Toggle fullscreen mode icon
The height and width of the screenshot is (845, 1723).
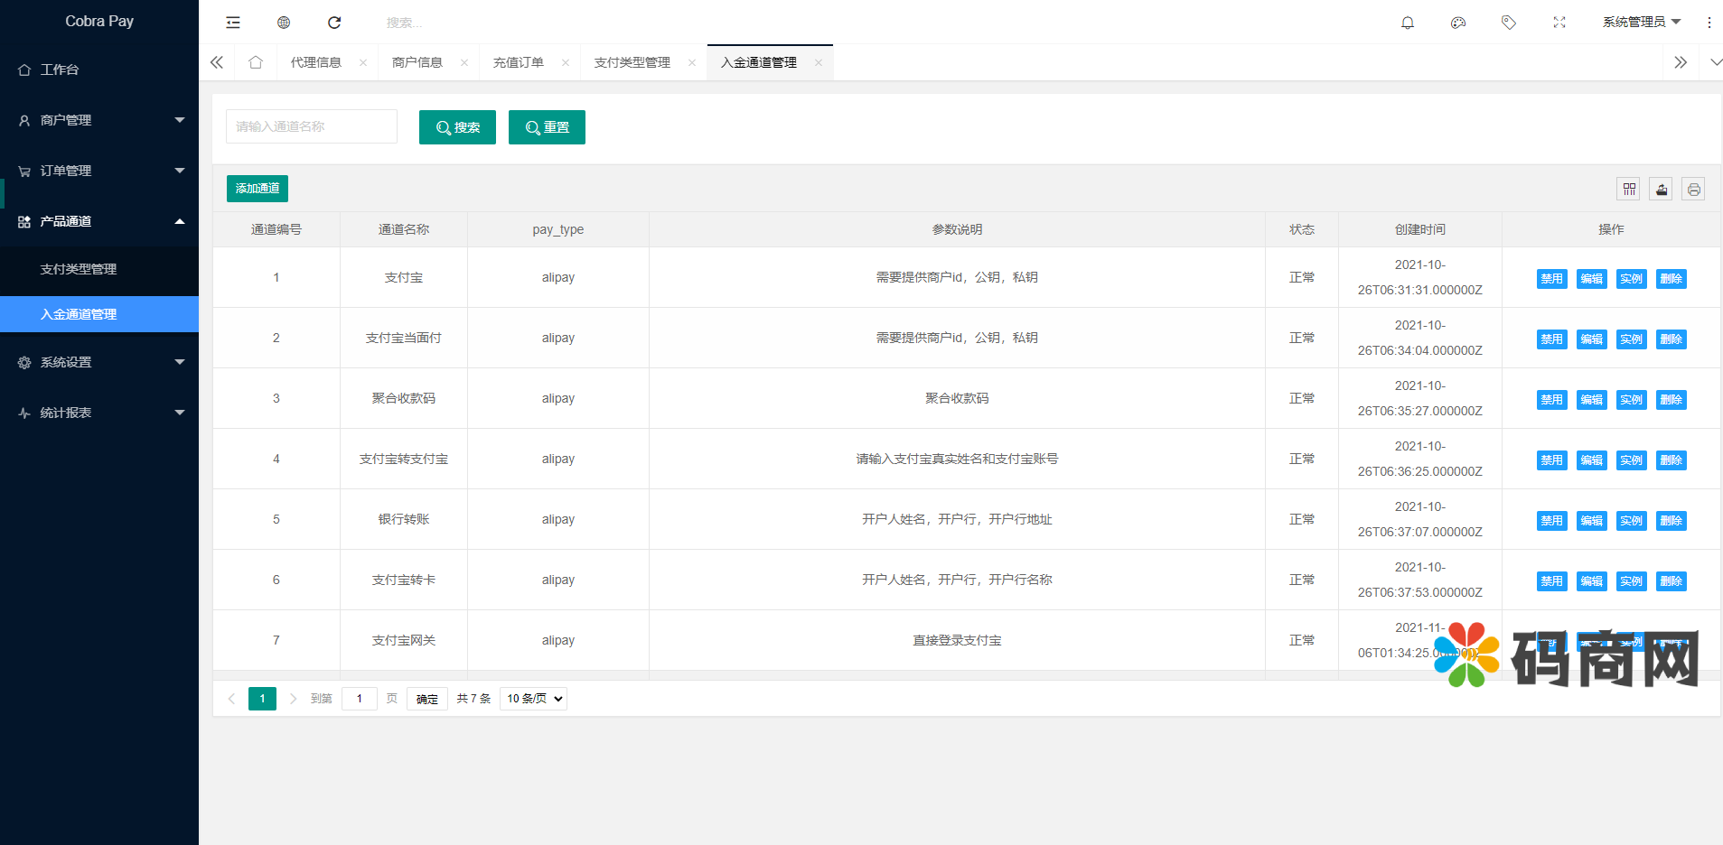[1559, 23]
